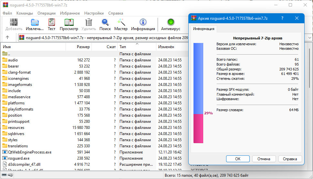Select the printsupport folder row
The image size is (313, 179).
pyautogui.click(x=94, y=121)
